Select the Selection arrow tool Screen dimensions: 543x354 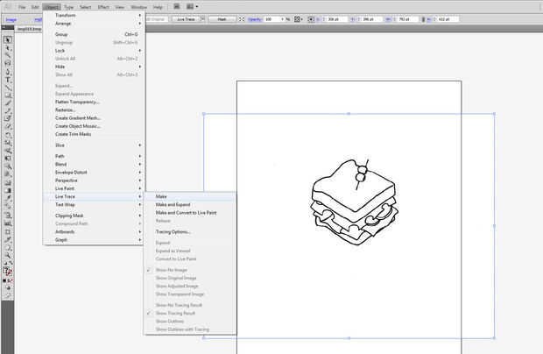(8, 39)
